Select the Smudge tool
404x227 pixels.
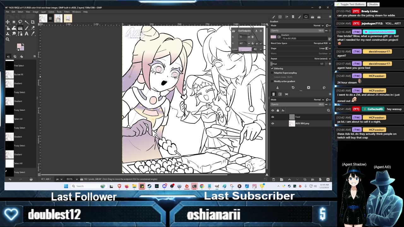pos(14,33)
